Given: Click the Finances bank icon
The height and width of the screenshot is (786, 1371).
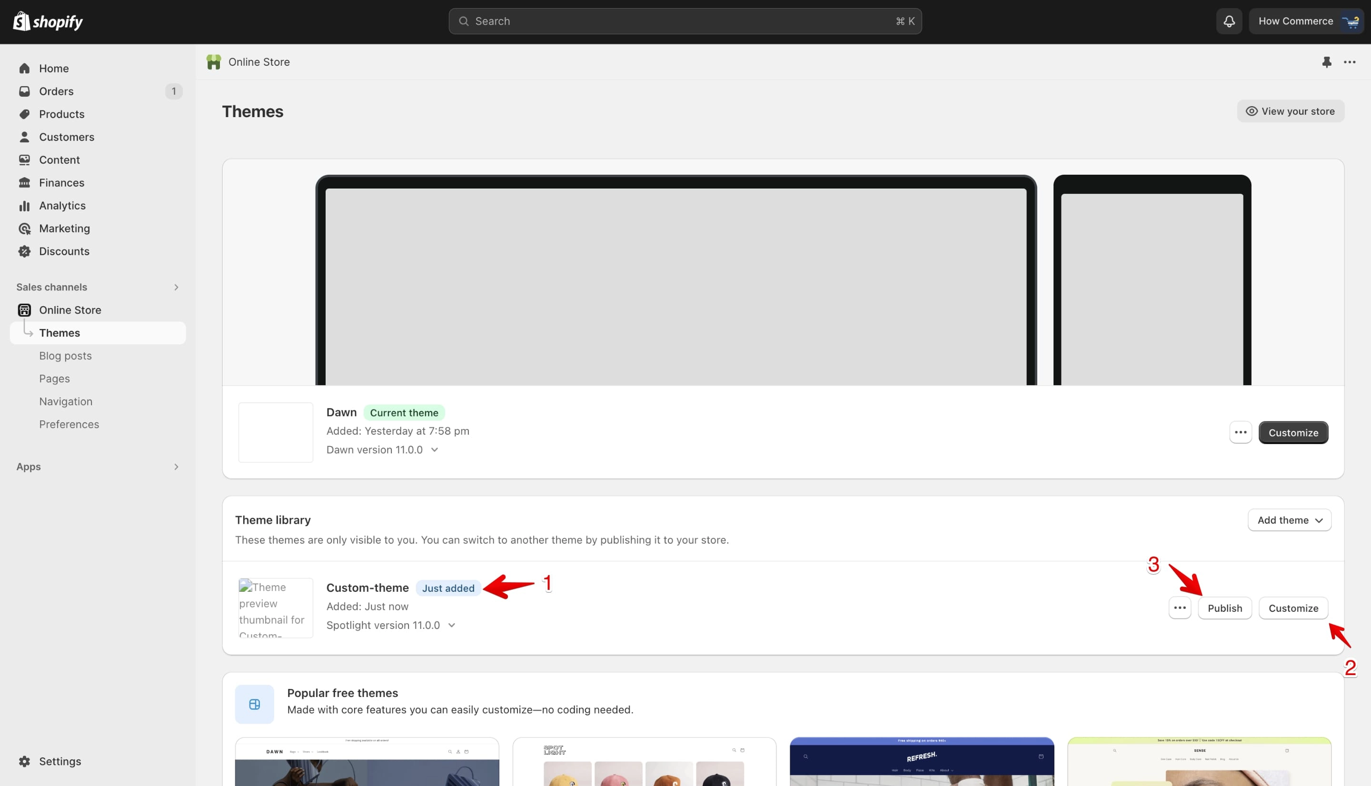Looking at the screenshot, I should click(24, 182).
